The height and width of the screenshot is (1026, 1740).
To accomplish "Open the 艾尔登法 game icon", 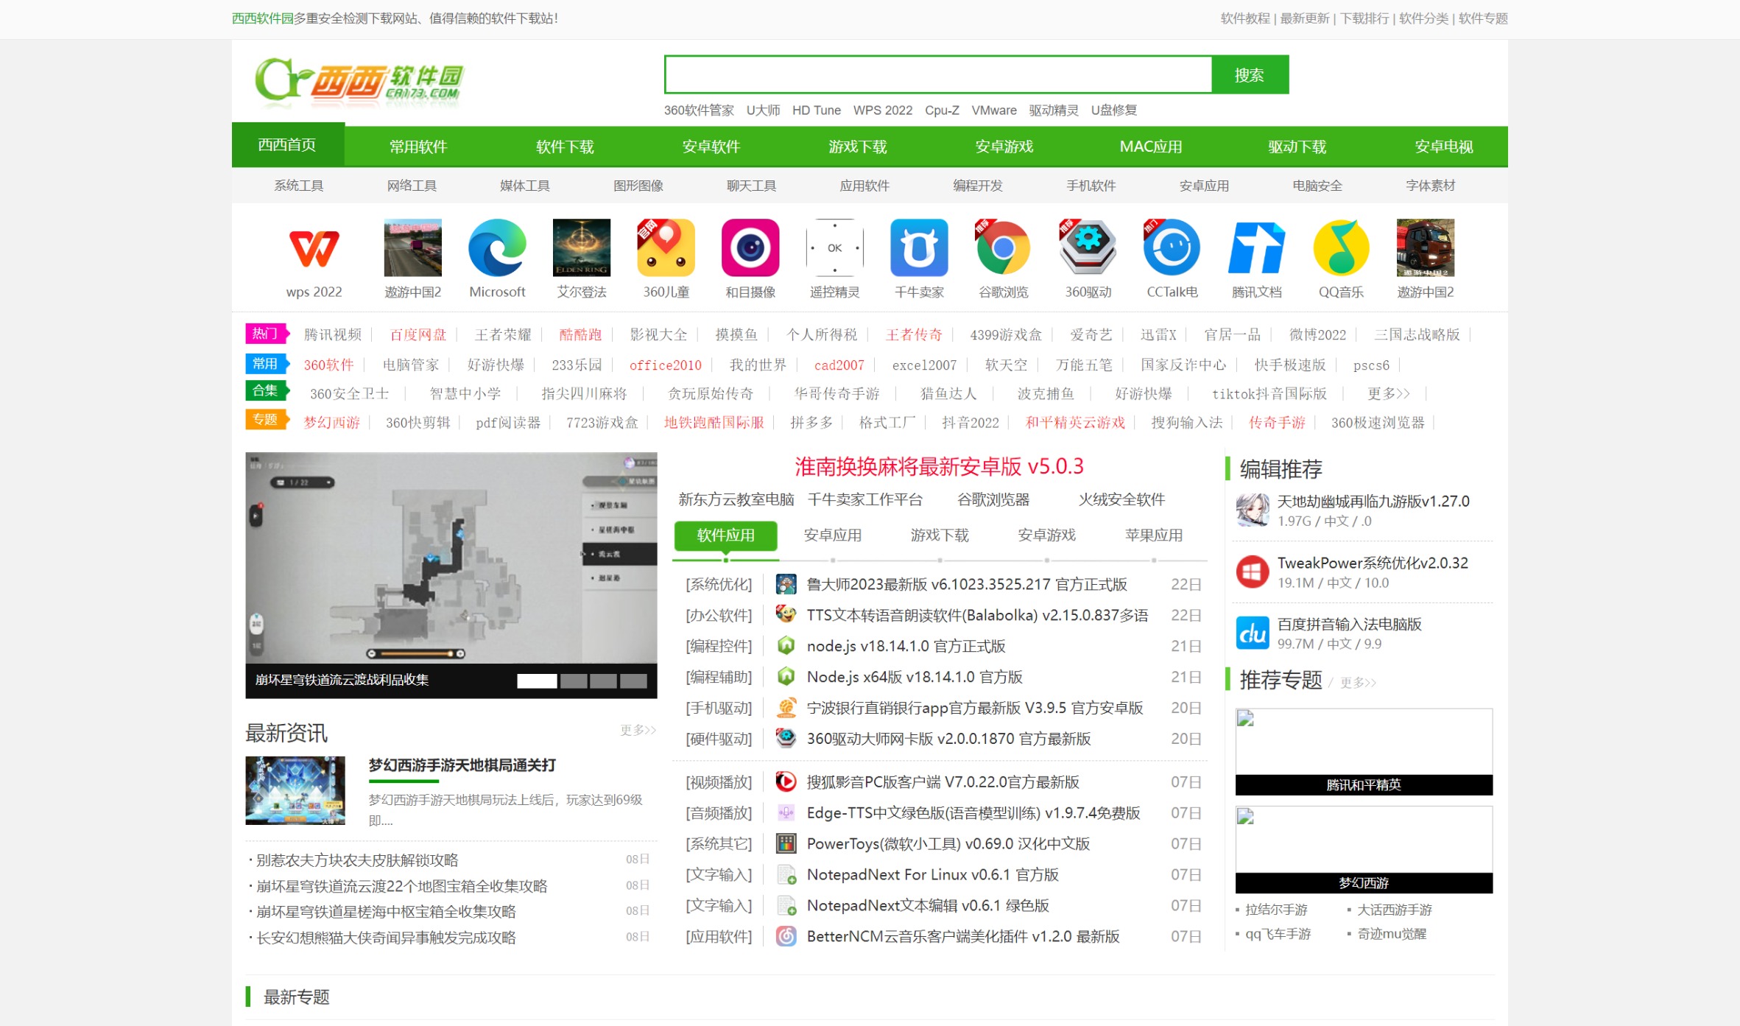I will (x=582, y=247).
